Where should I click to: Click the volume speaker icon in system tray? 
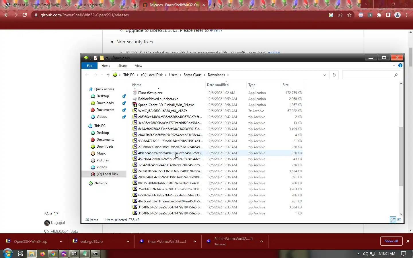tap(365, 254)
